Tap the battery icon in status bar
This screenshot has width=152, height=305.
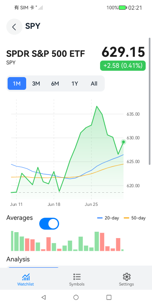click(x=123, y=8)
